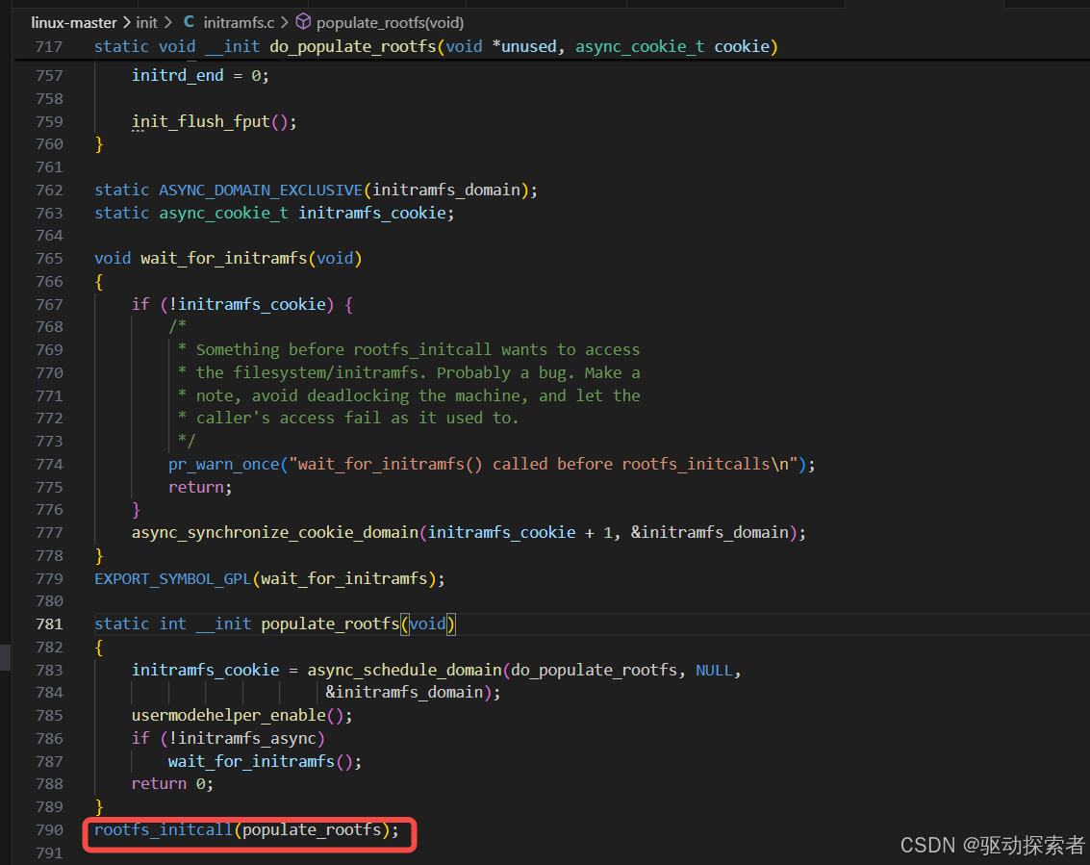Click wait_for_initramfs function name on line 765
The width and height of the screenshot is (1090, 865).
pyautogui.click(x=224, y=258)
